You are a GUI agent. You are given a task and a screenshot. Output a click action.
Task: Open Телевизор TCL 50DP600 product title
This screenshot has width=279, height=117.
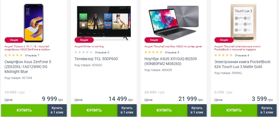tap(96, 59)
